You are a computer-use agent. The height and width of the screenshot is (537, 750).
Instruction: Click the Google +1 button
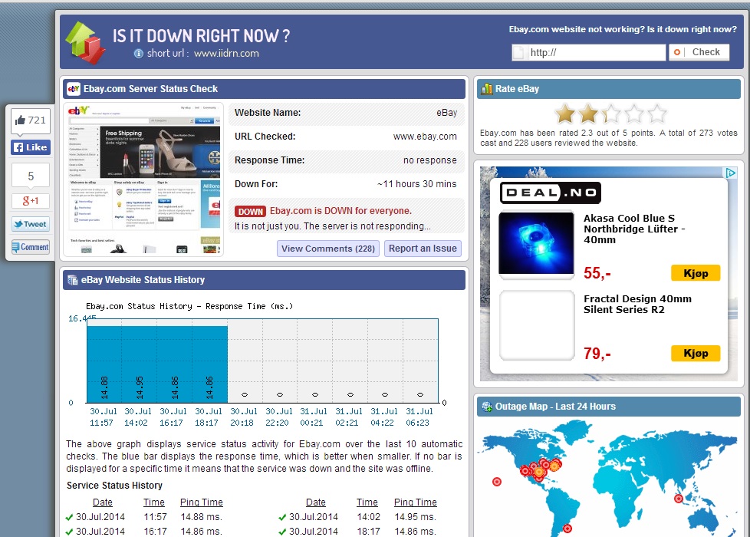[31, 201]
